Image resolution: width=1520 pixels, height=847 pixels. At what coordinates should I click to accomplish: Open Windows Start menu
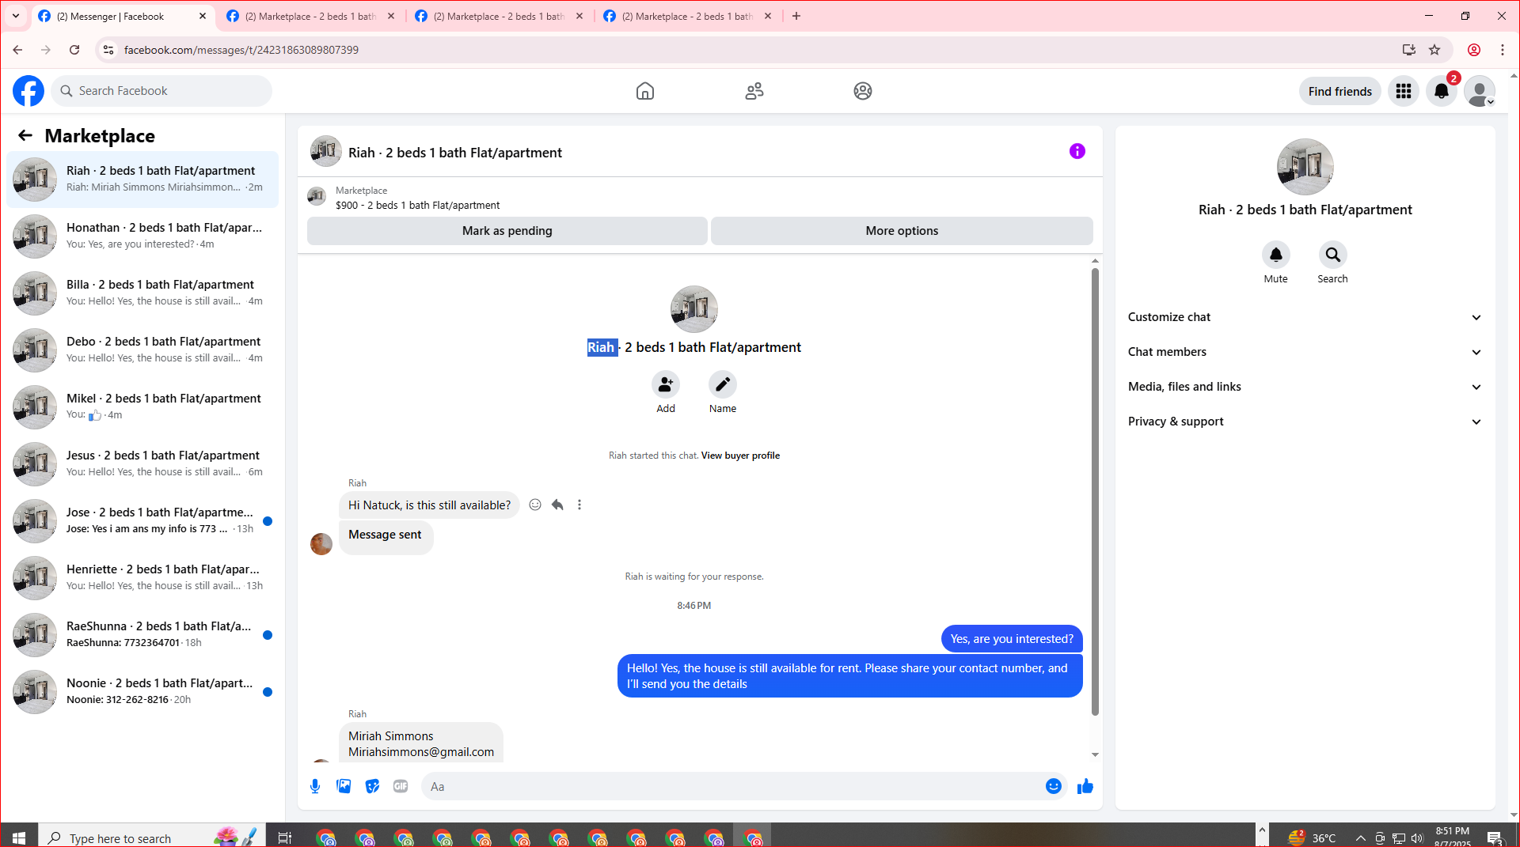pyautogui.click(x=19, y=838)
